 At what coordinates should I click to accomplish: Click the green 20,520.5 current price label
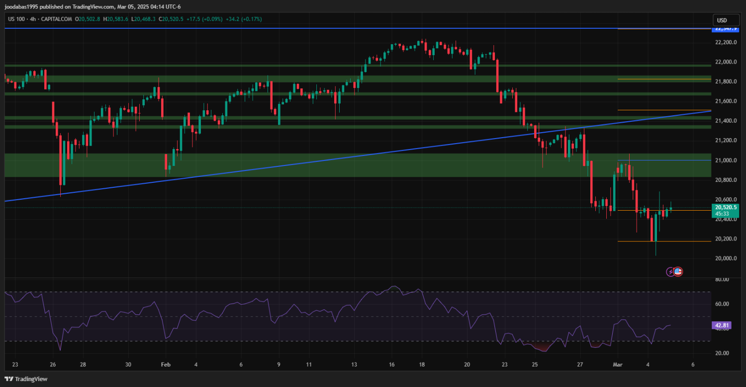point(727,207)
